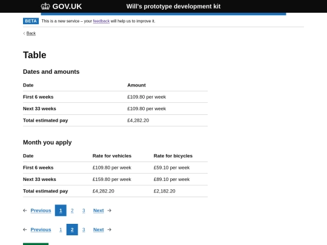Click the Back link chevron icon
The width and height of the screenshot is (327, 245).
(x=24, y=33)
